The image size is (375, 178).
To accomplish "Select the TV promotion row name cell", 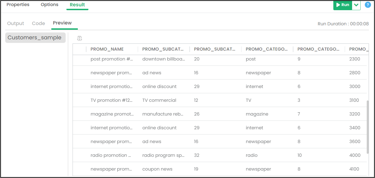I will coord(111,100).
